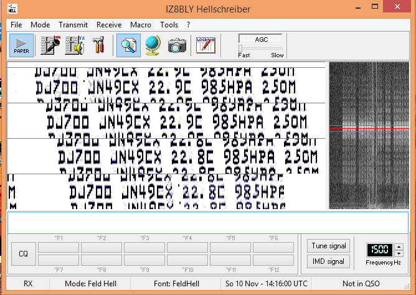Open the ? help menu
The height and width of the screenshot is (295, 416).
pos(188,25)
